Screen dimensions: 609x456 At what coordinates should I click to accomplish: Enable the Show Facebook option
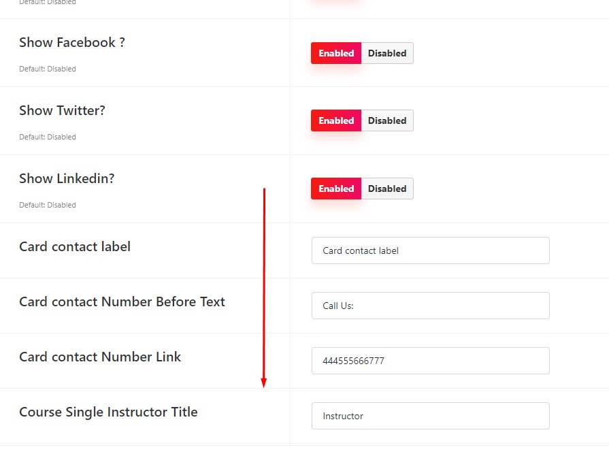coord(336,53)
